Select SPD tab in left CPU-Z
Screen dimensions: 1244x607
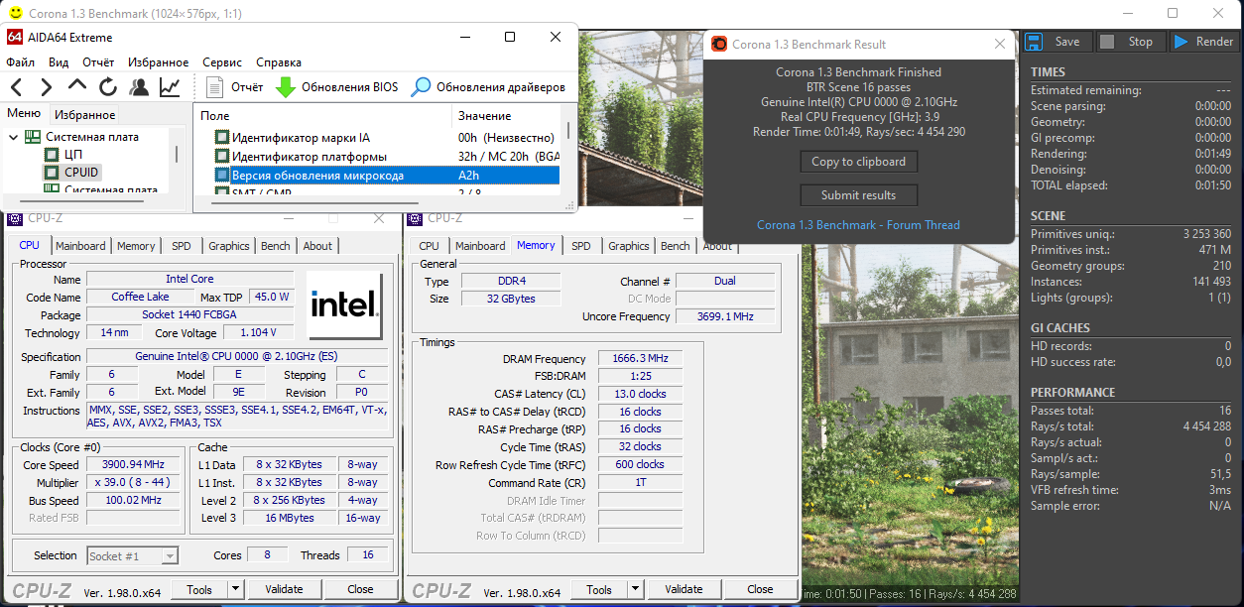click(x=182, y=246)
